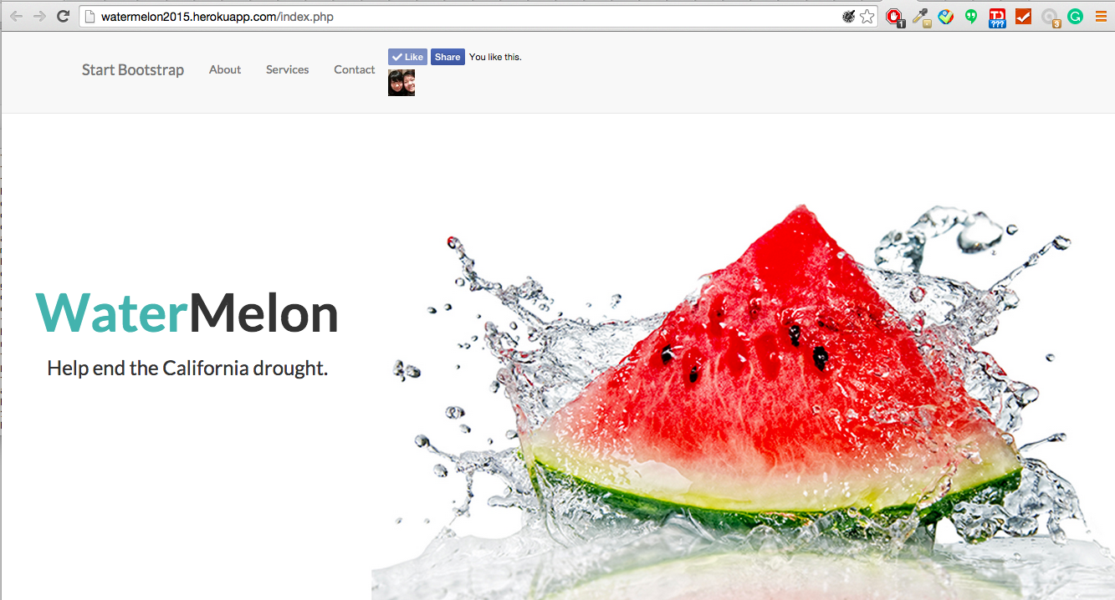This screenshot has height=600, width=1115.
Task: Click the Facebook Like button
Action: tap(407, 57)
